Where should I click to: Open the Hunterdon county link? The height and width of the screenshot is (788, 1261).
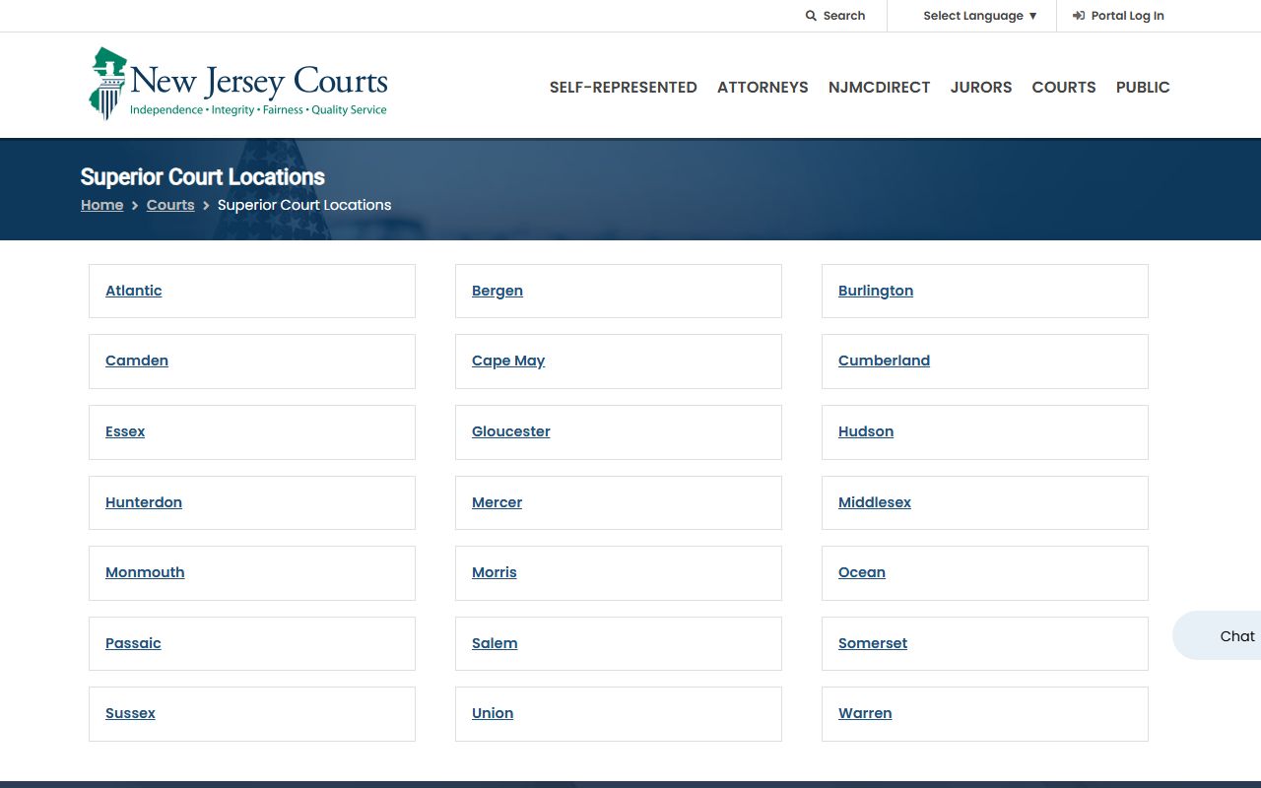pyautogui.click(x=144, y=502)
